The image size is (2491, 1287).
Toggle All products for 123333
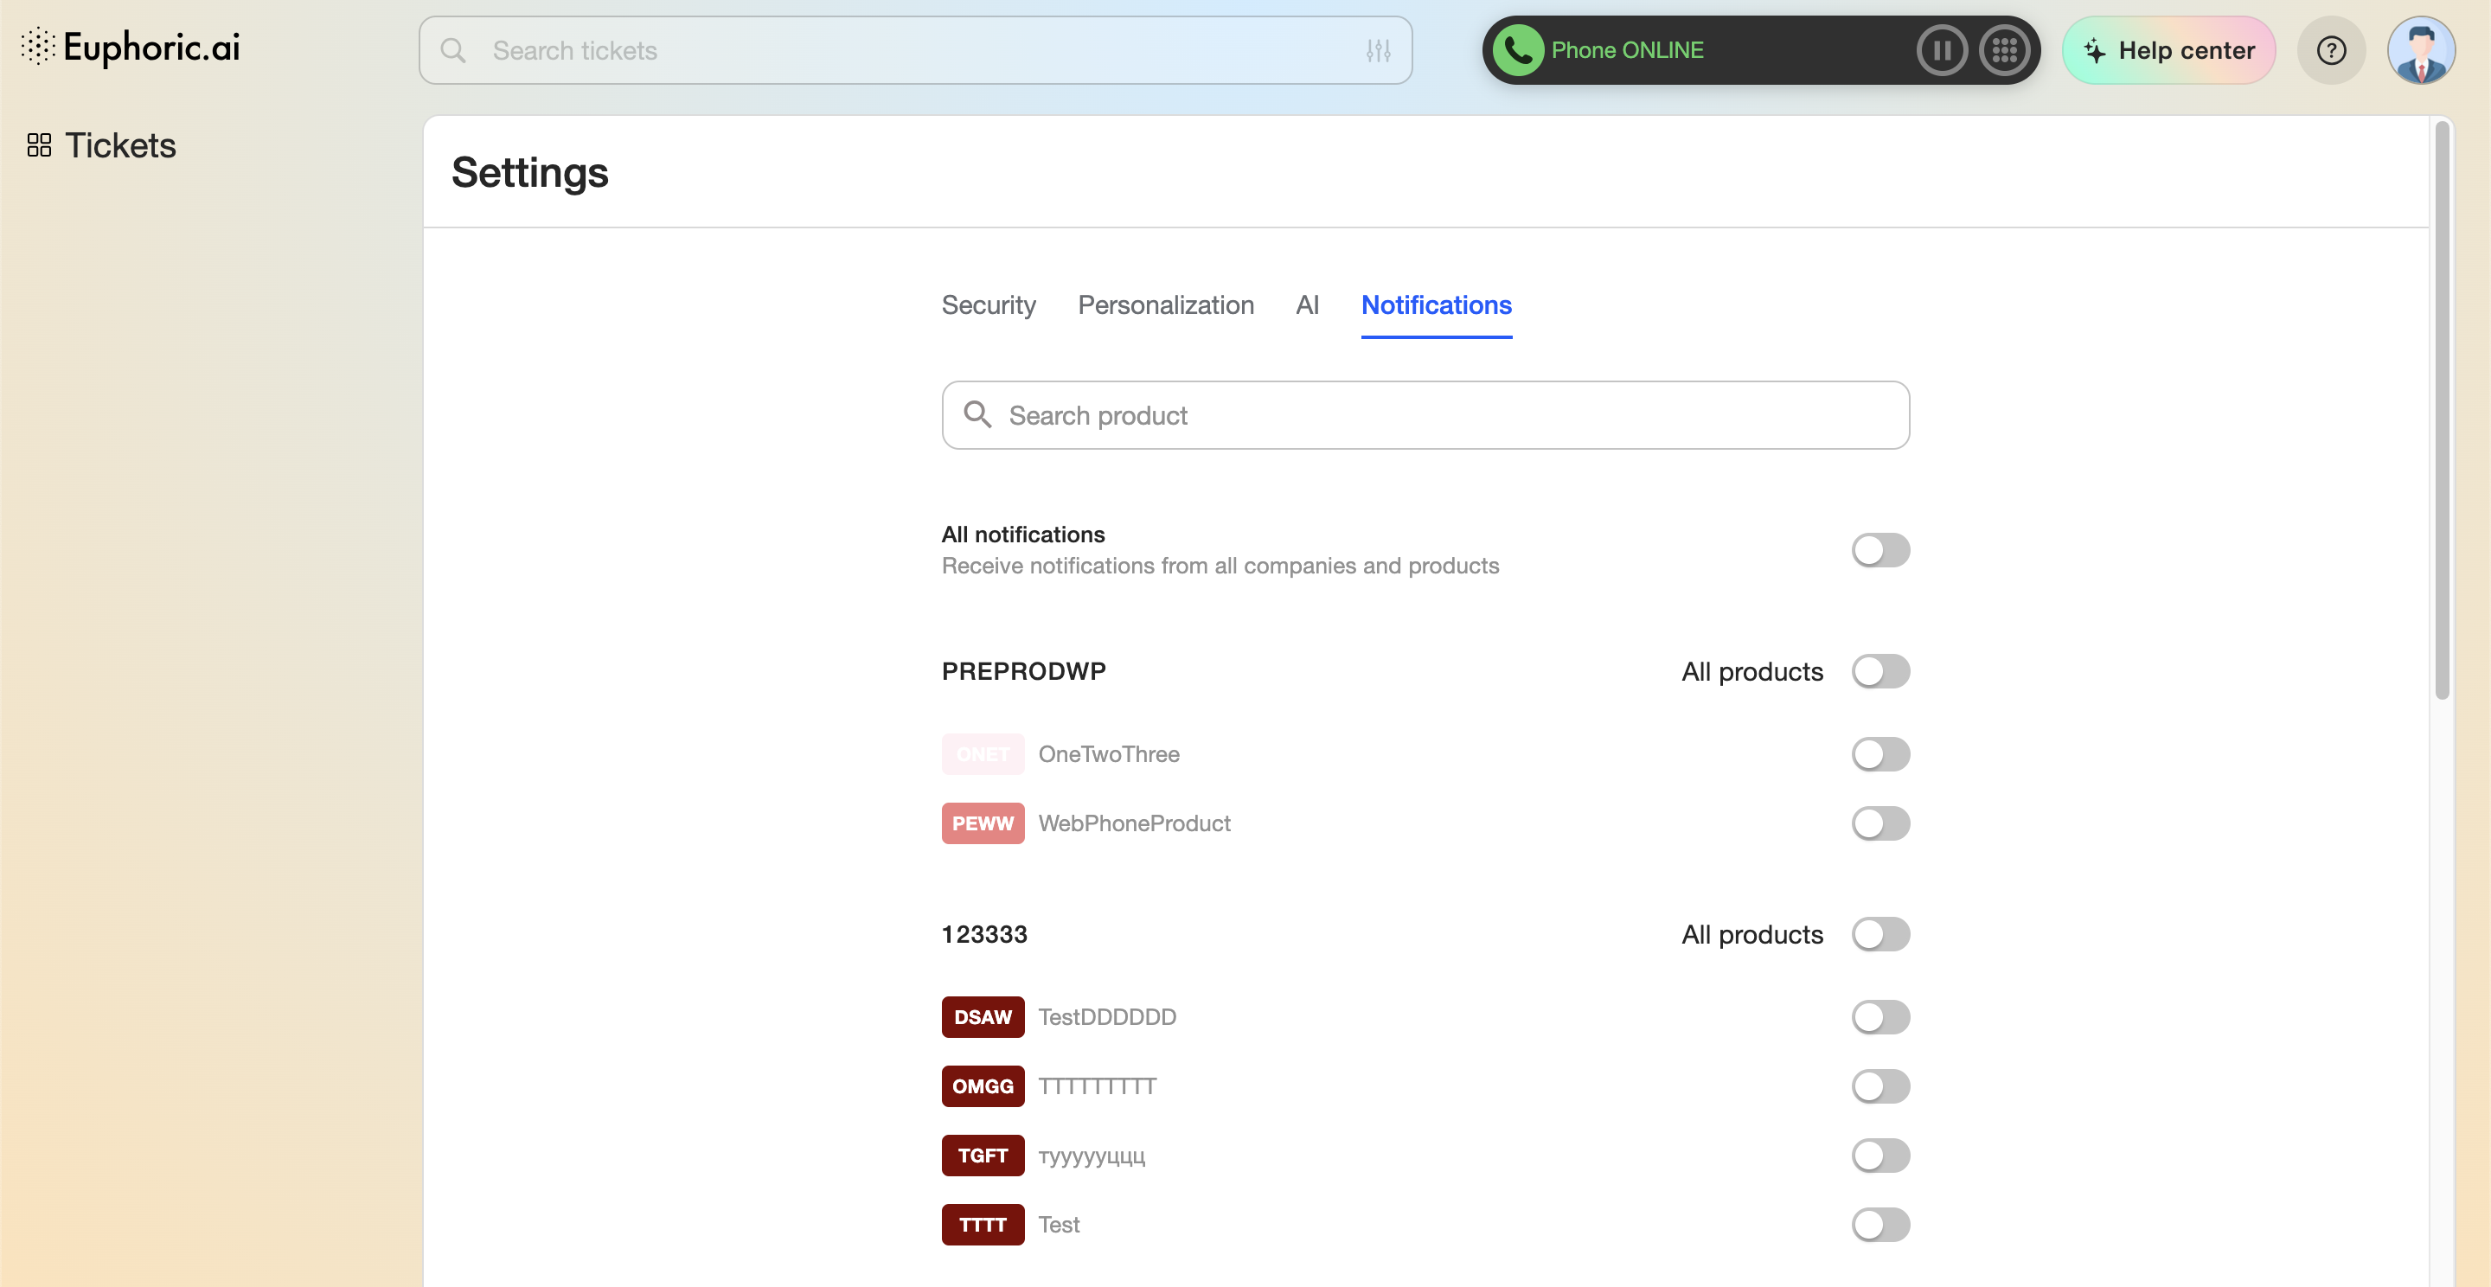click(x=1879, y=934)
